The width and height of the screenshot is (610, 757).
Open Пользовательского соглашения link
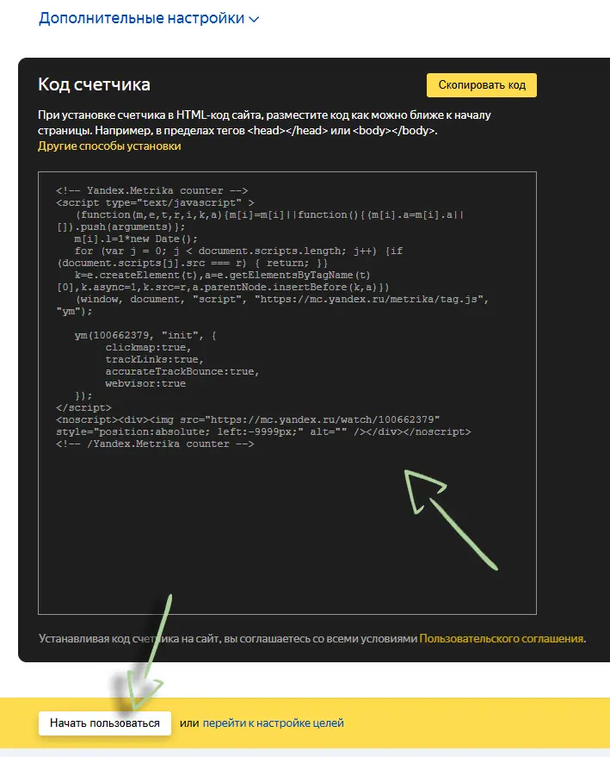pos(502,638)
